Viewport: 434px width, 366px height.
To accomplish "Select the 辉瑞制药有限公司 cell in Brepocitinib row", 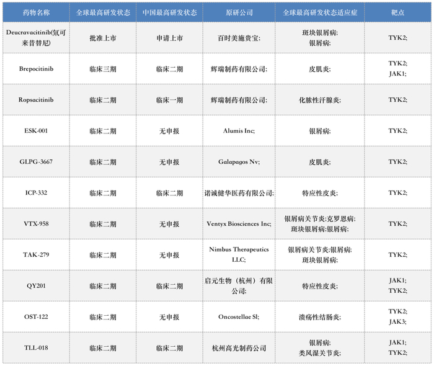I will point(239,69).
